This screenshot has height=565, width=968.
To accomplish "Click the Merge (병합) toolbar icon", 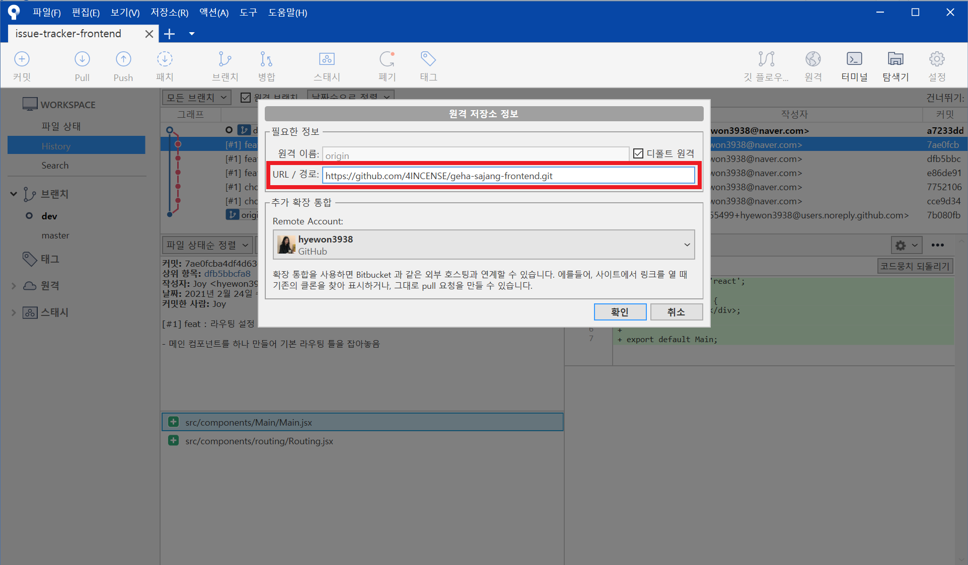I will [266, 65].
